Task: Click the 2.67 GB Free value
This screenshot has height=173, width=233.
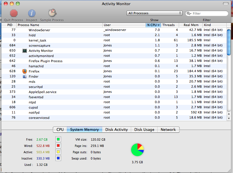Action: point(42,139)
